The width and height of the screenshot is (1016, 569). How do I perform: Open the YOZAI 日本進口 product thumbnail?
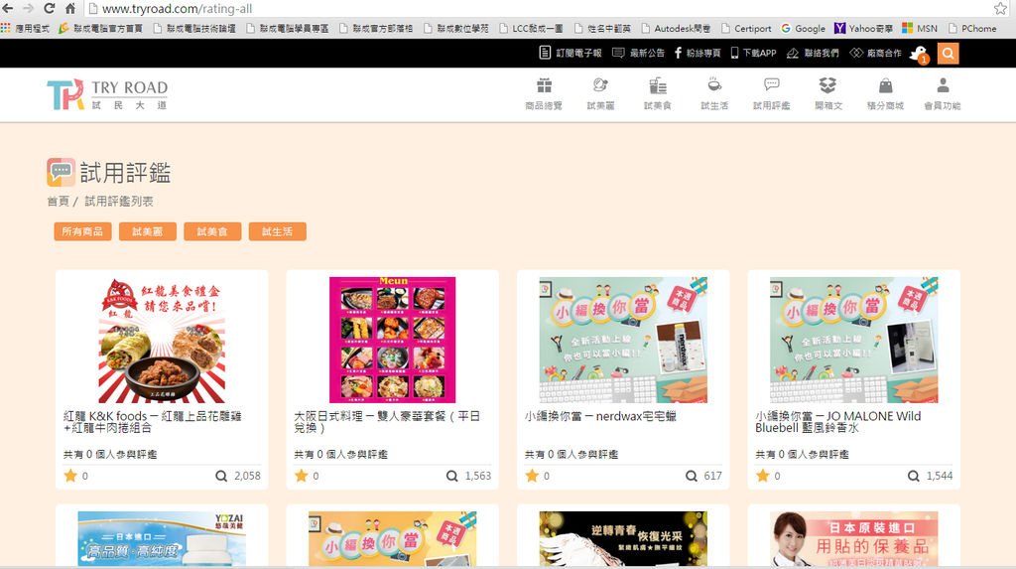pyautogui.click(x=162, y=538)
